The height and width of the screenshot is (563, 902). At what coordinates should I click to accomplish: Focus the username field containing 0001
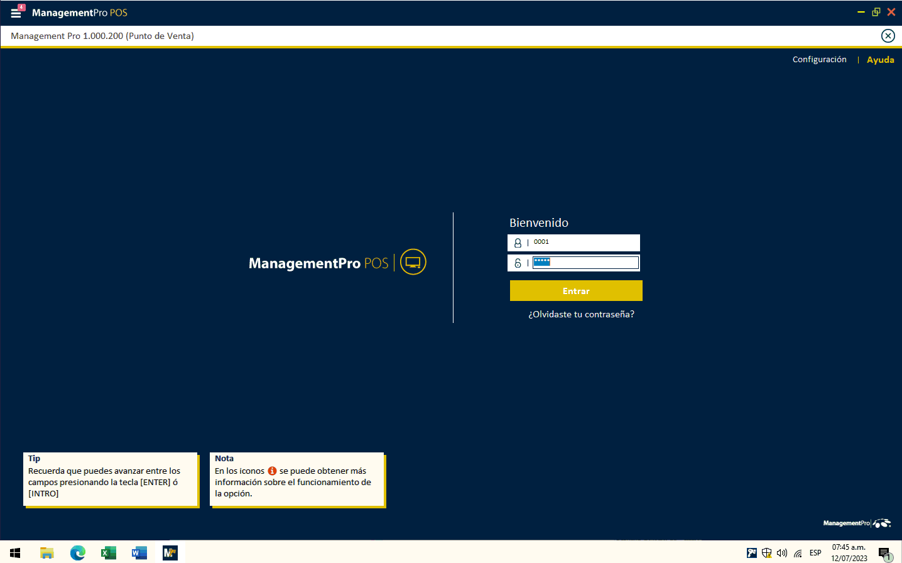tap(584, 243)
